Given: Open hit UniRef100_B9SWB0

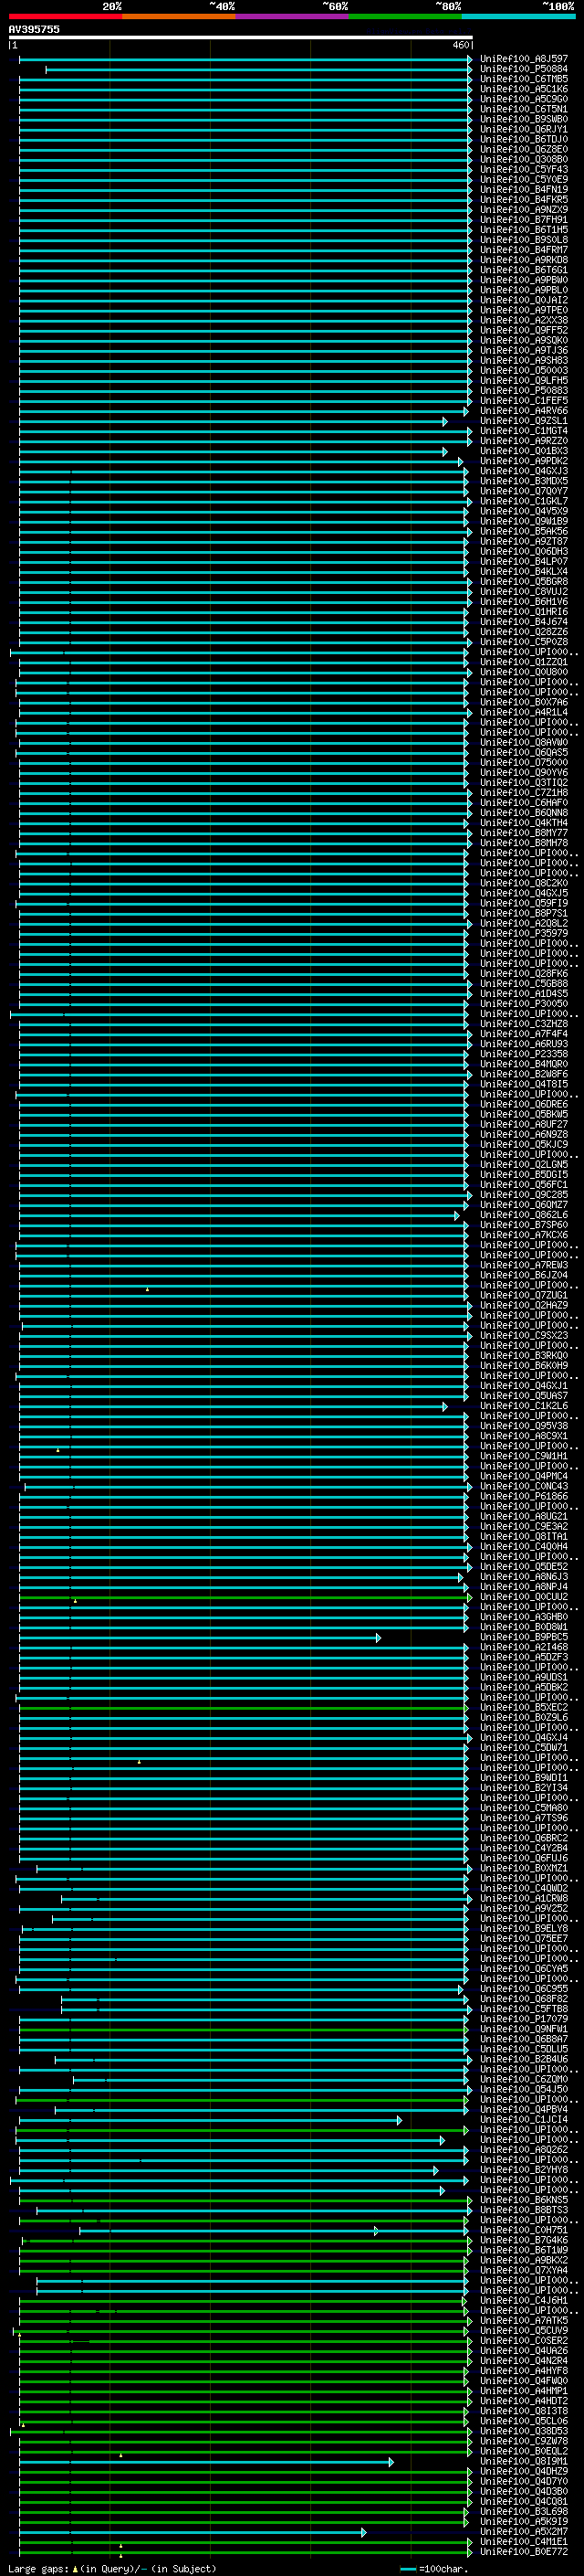Looking at the screenshot, I should click(x=524, y=119).
